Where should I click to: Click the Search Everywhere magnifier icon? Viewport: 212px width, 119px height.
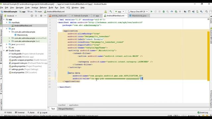(206, 12)
